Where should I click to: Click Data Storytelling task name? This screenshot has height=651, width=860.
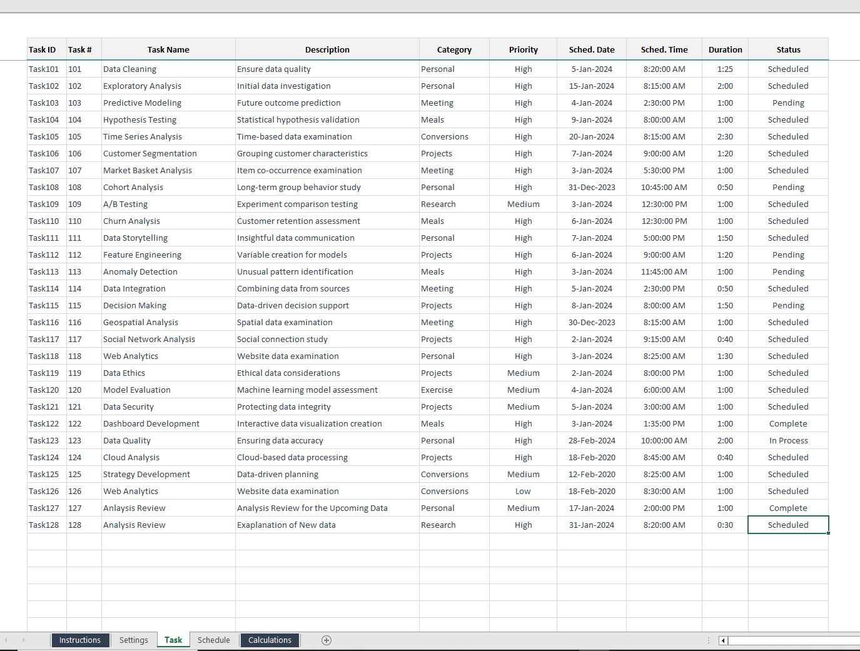point(168,238)
